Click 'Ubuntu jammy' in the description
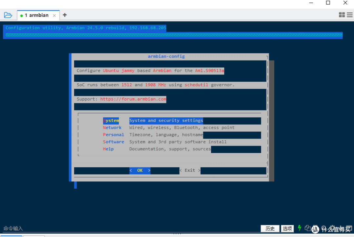Viewport: 354px width, 237px height. 119,71
